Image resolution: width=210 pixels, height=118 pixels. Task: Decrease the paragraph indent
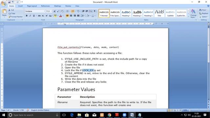[83, 11]
